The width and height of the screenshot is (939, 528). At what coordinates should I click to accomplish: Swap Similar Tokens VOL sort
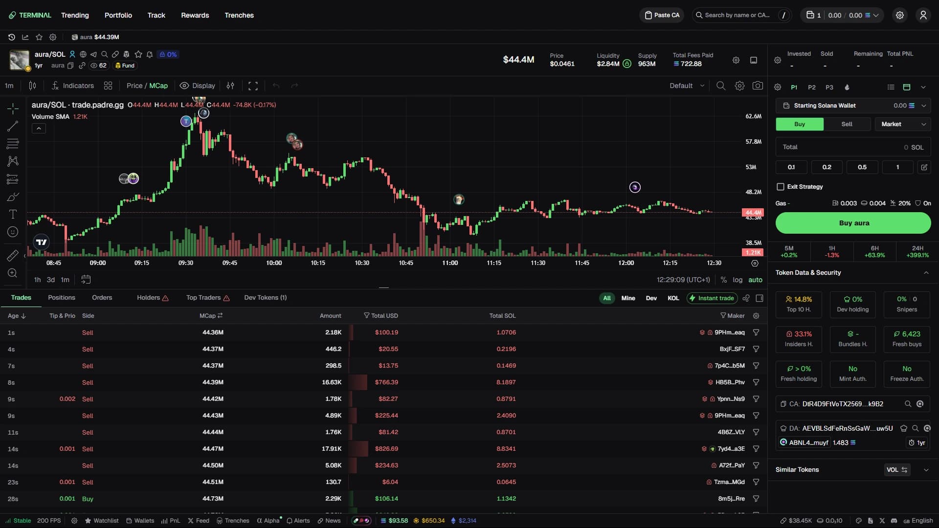pyautogui.click(x=897, y=470)
